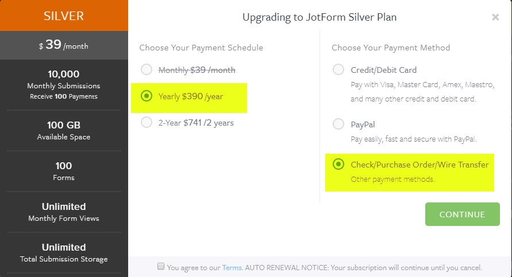Select PayPal as the payment method
The height and width of the screenshot is (277, 512).
[x=339, y=124]
